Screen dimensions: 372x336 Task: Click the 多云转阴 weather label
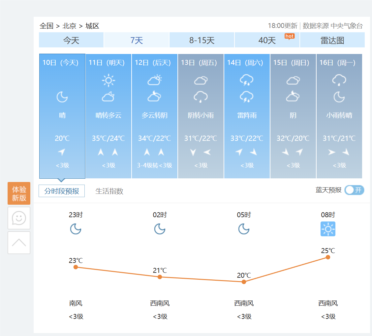pyautogui.click(x=154, y=115)
